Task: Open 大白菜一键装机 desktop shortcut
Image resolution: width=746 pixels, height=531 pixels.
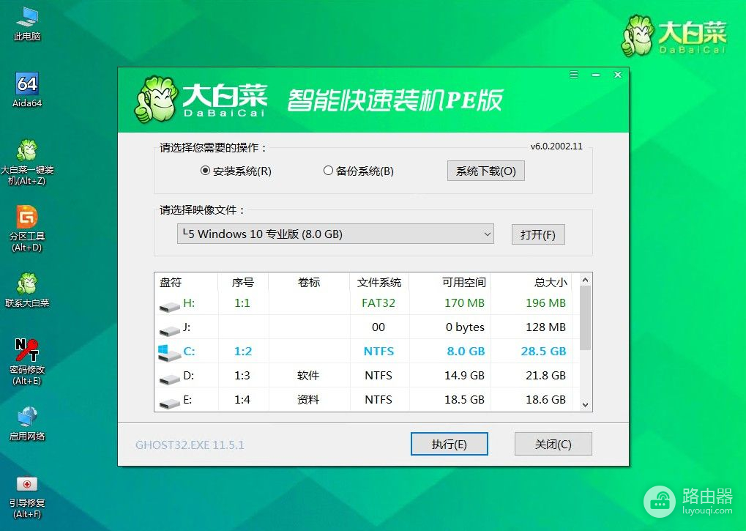Action: pos(27,162)
